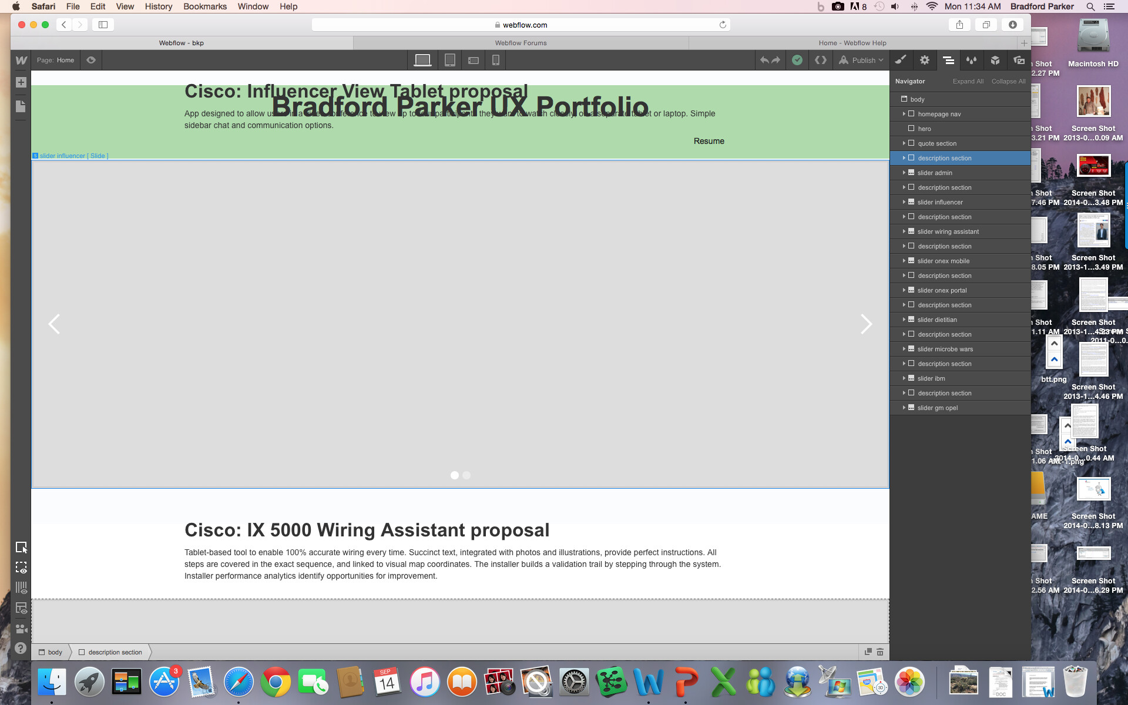Select body in Navigator tree
This screenshot has width=1128, height=705.
click(960, 99)
